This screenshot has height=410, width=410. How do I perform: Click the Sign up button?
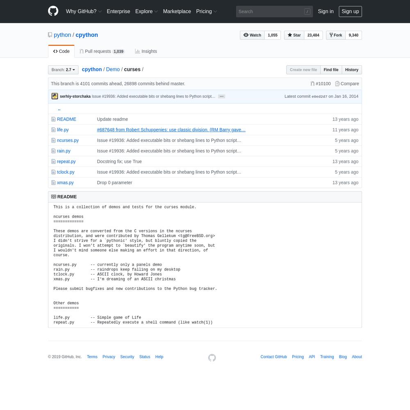pyautogui.click(x=351, y=11)
